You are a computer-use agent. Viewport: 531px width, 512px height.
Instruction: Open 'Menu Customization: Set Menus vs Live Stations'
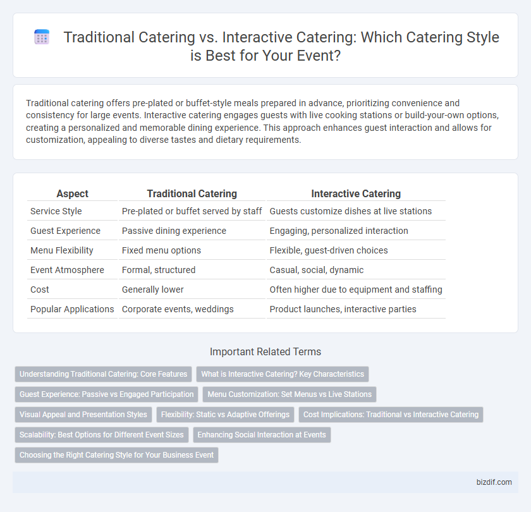(290, 394)
